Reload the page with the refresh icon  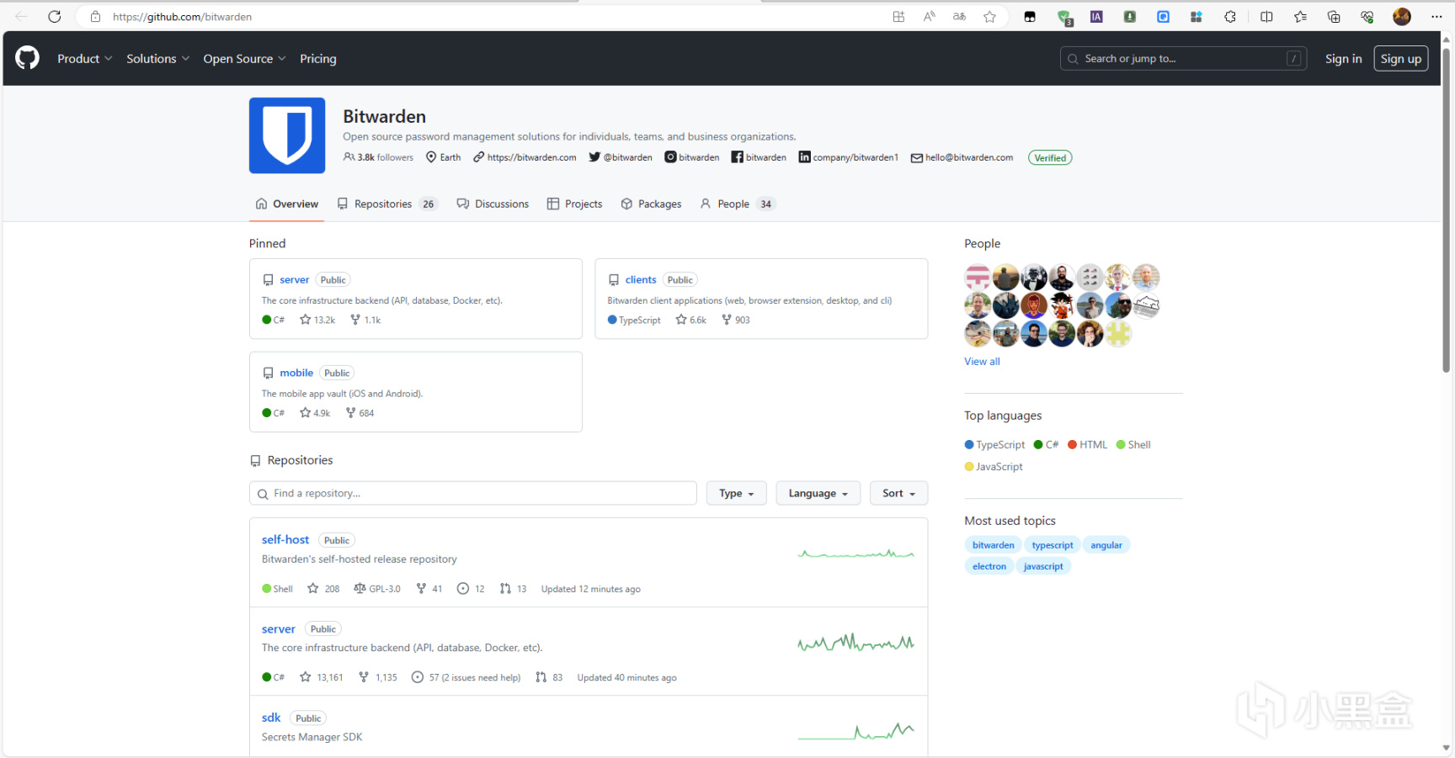55,17
